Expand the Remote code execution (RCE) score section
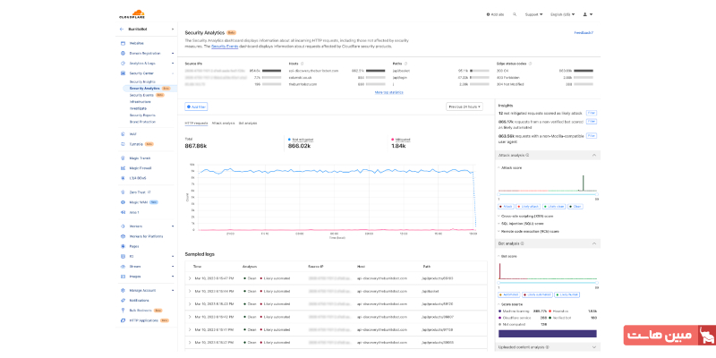 point(528,232)
